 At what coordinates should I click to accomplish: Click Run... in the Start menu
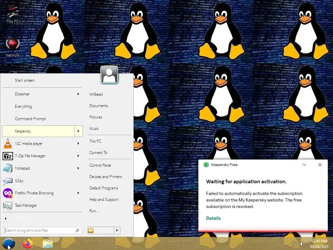(94, 211)
